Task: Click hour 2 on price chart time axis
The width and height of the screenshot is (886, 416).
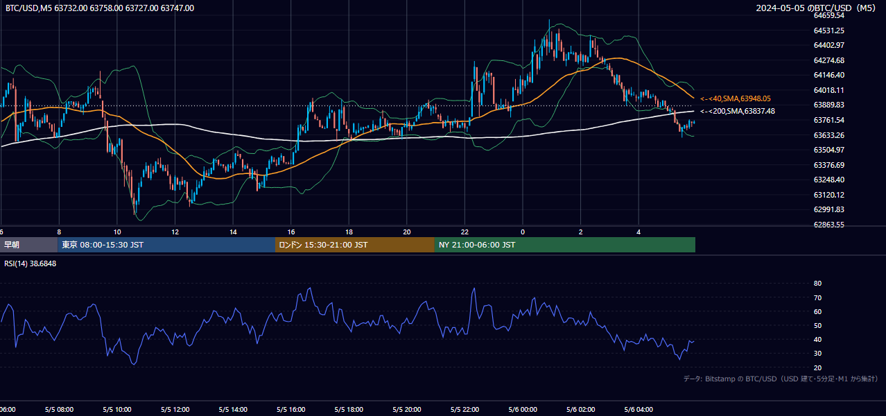Action: point(581,232)
